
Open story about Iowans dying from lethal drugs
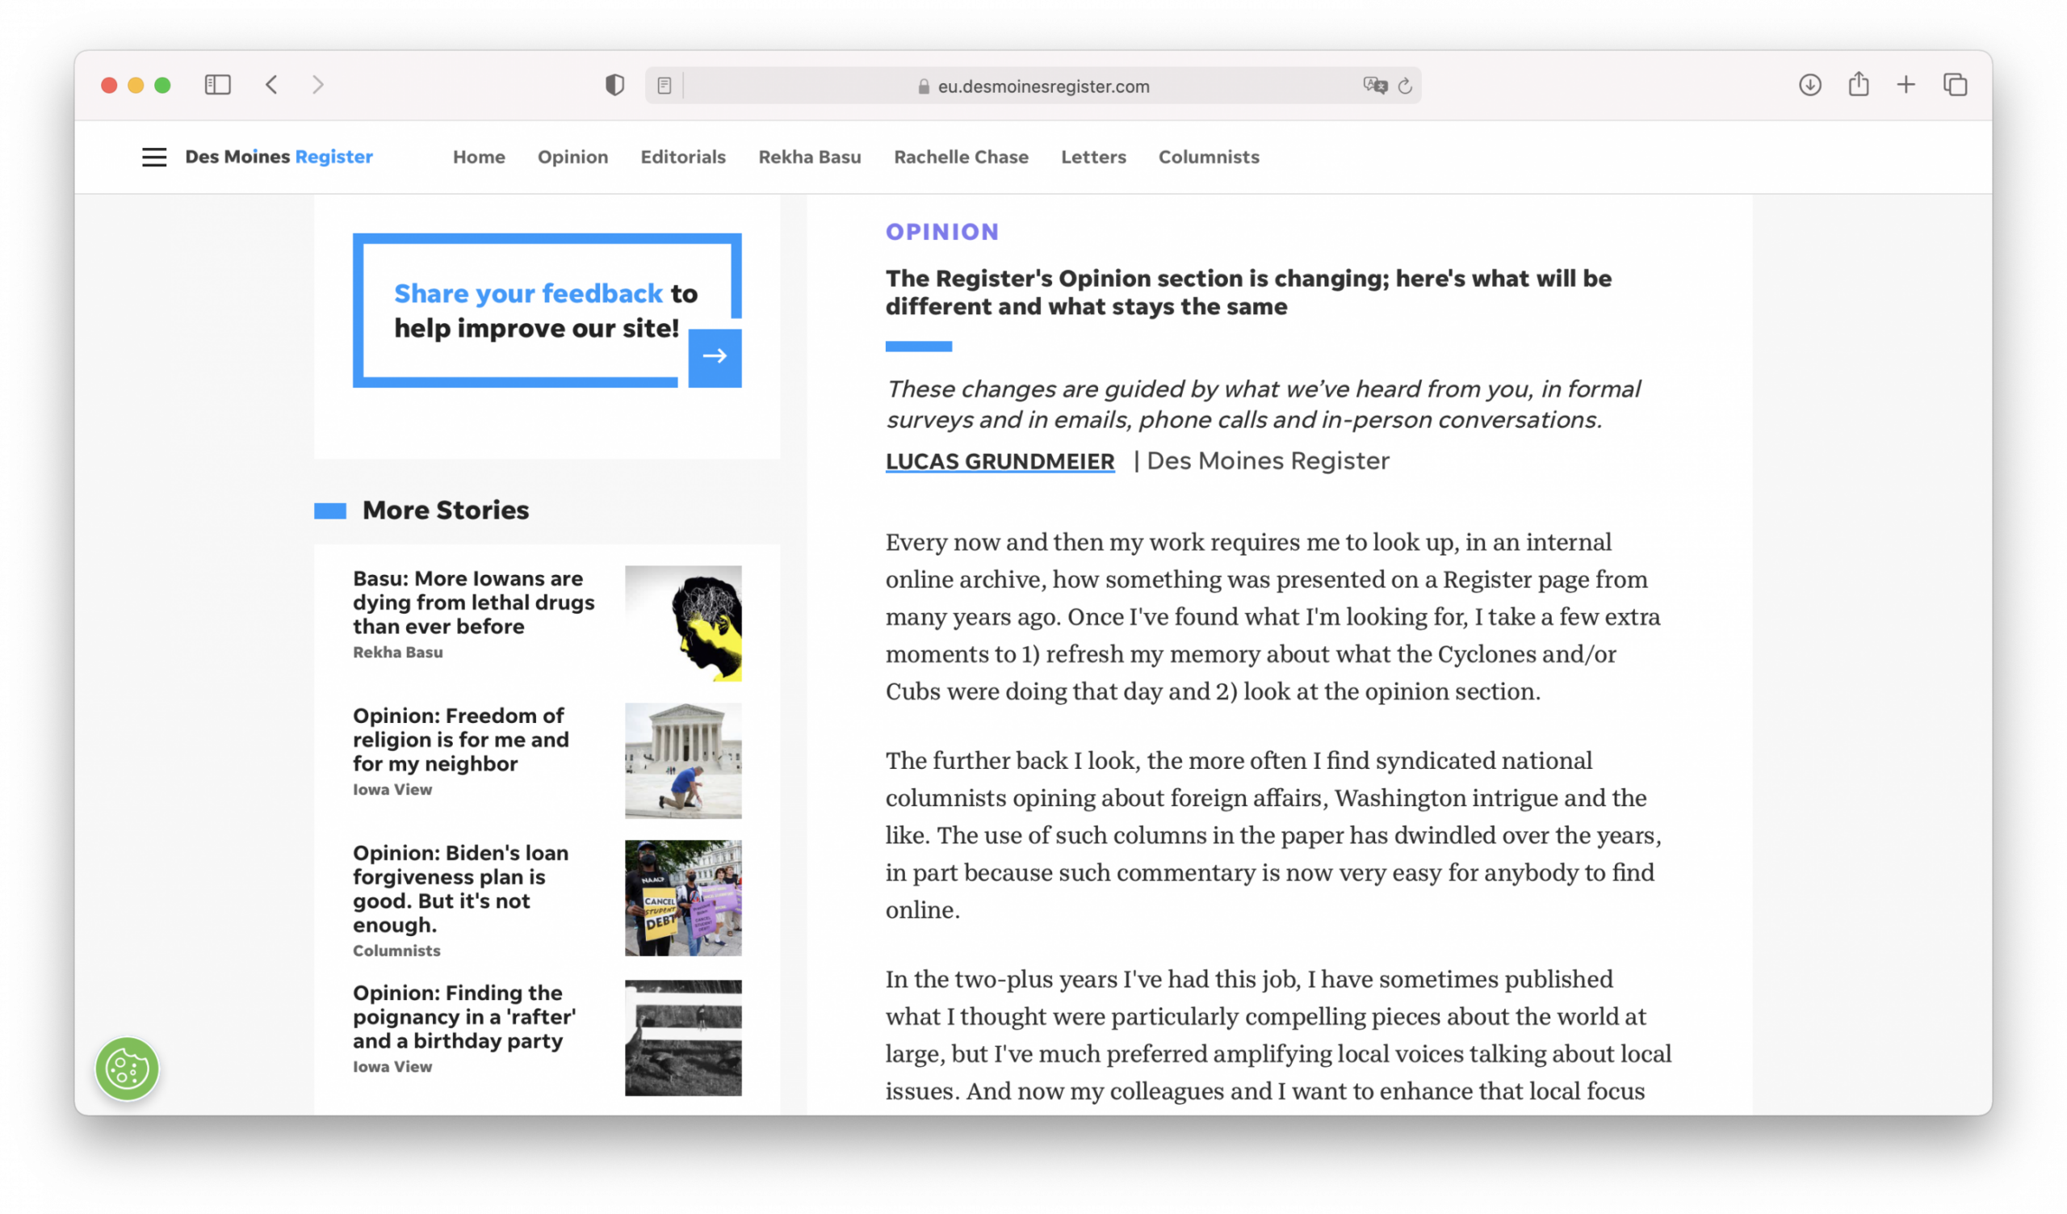[474, 602]
